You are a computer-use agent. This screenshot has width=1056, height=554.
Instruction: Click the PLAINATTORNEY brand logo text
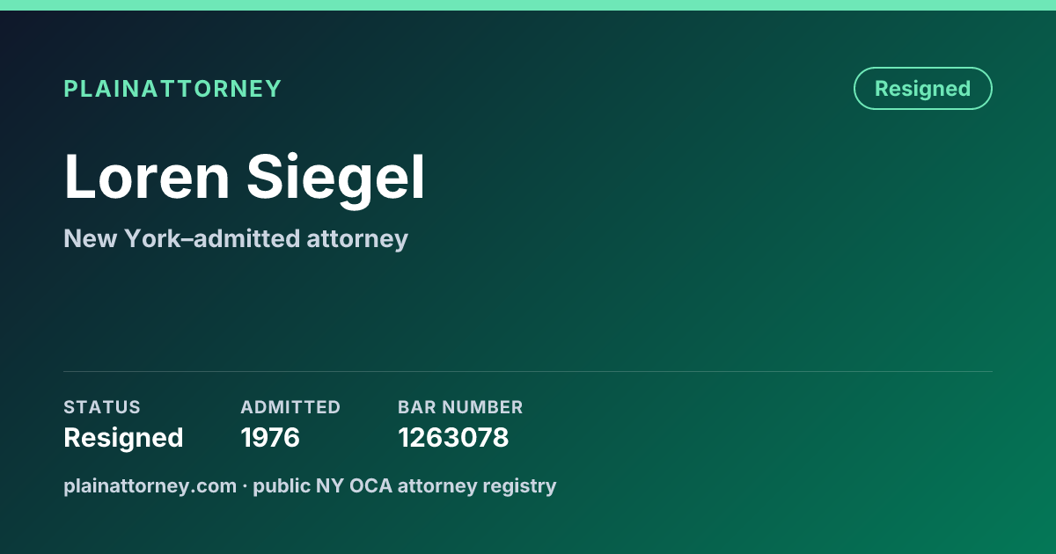point(172,89)
